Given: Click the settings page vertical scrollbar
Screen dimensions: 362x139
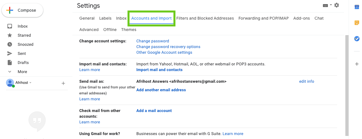Looking at the screenshot, I should click(x=347, y=85).
